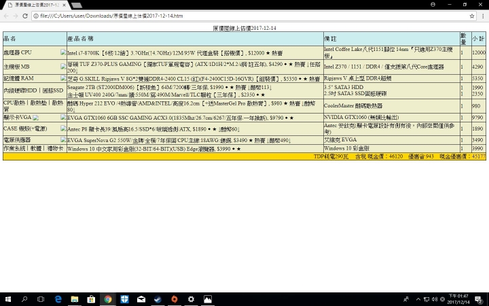This screenshot has width=489, height=306.
Task: Show hidden tray icons chevron
Action: click(418, 299)
